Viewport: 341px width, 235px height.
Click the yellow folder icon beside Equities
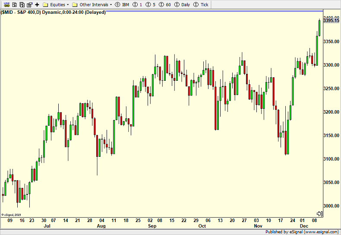tap(46, 4)
